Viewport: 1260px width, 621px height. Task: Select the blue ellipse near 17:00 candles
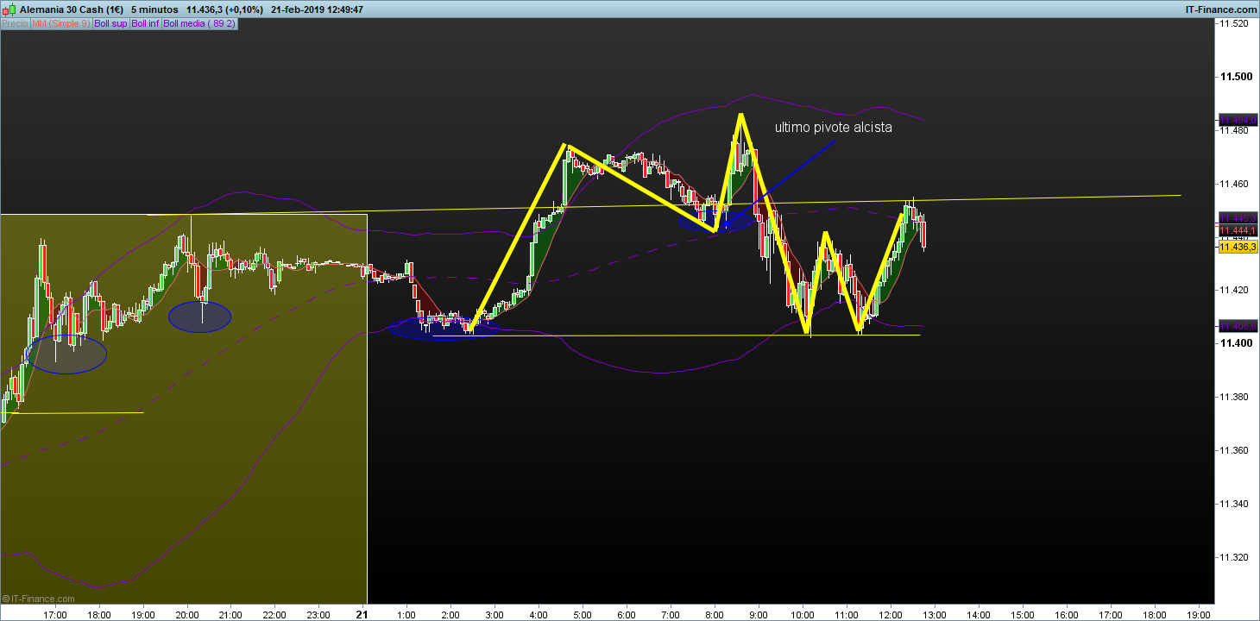[x=66, y=354]
